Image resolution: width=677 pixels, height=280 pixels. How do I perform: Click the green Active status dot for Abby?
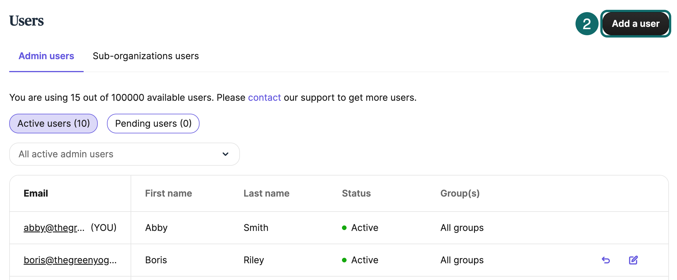pyautogui.click(x=344, y=228)
